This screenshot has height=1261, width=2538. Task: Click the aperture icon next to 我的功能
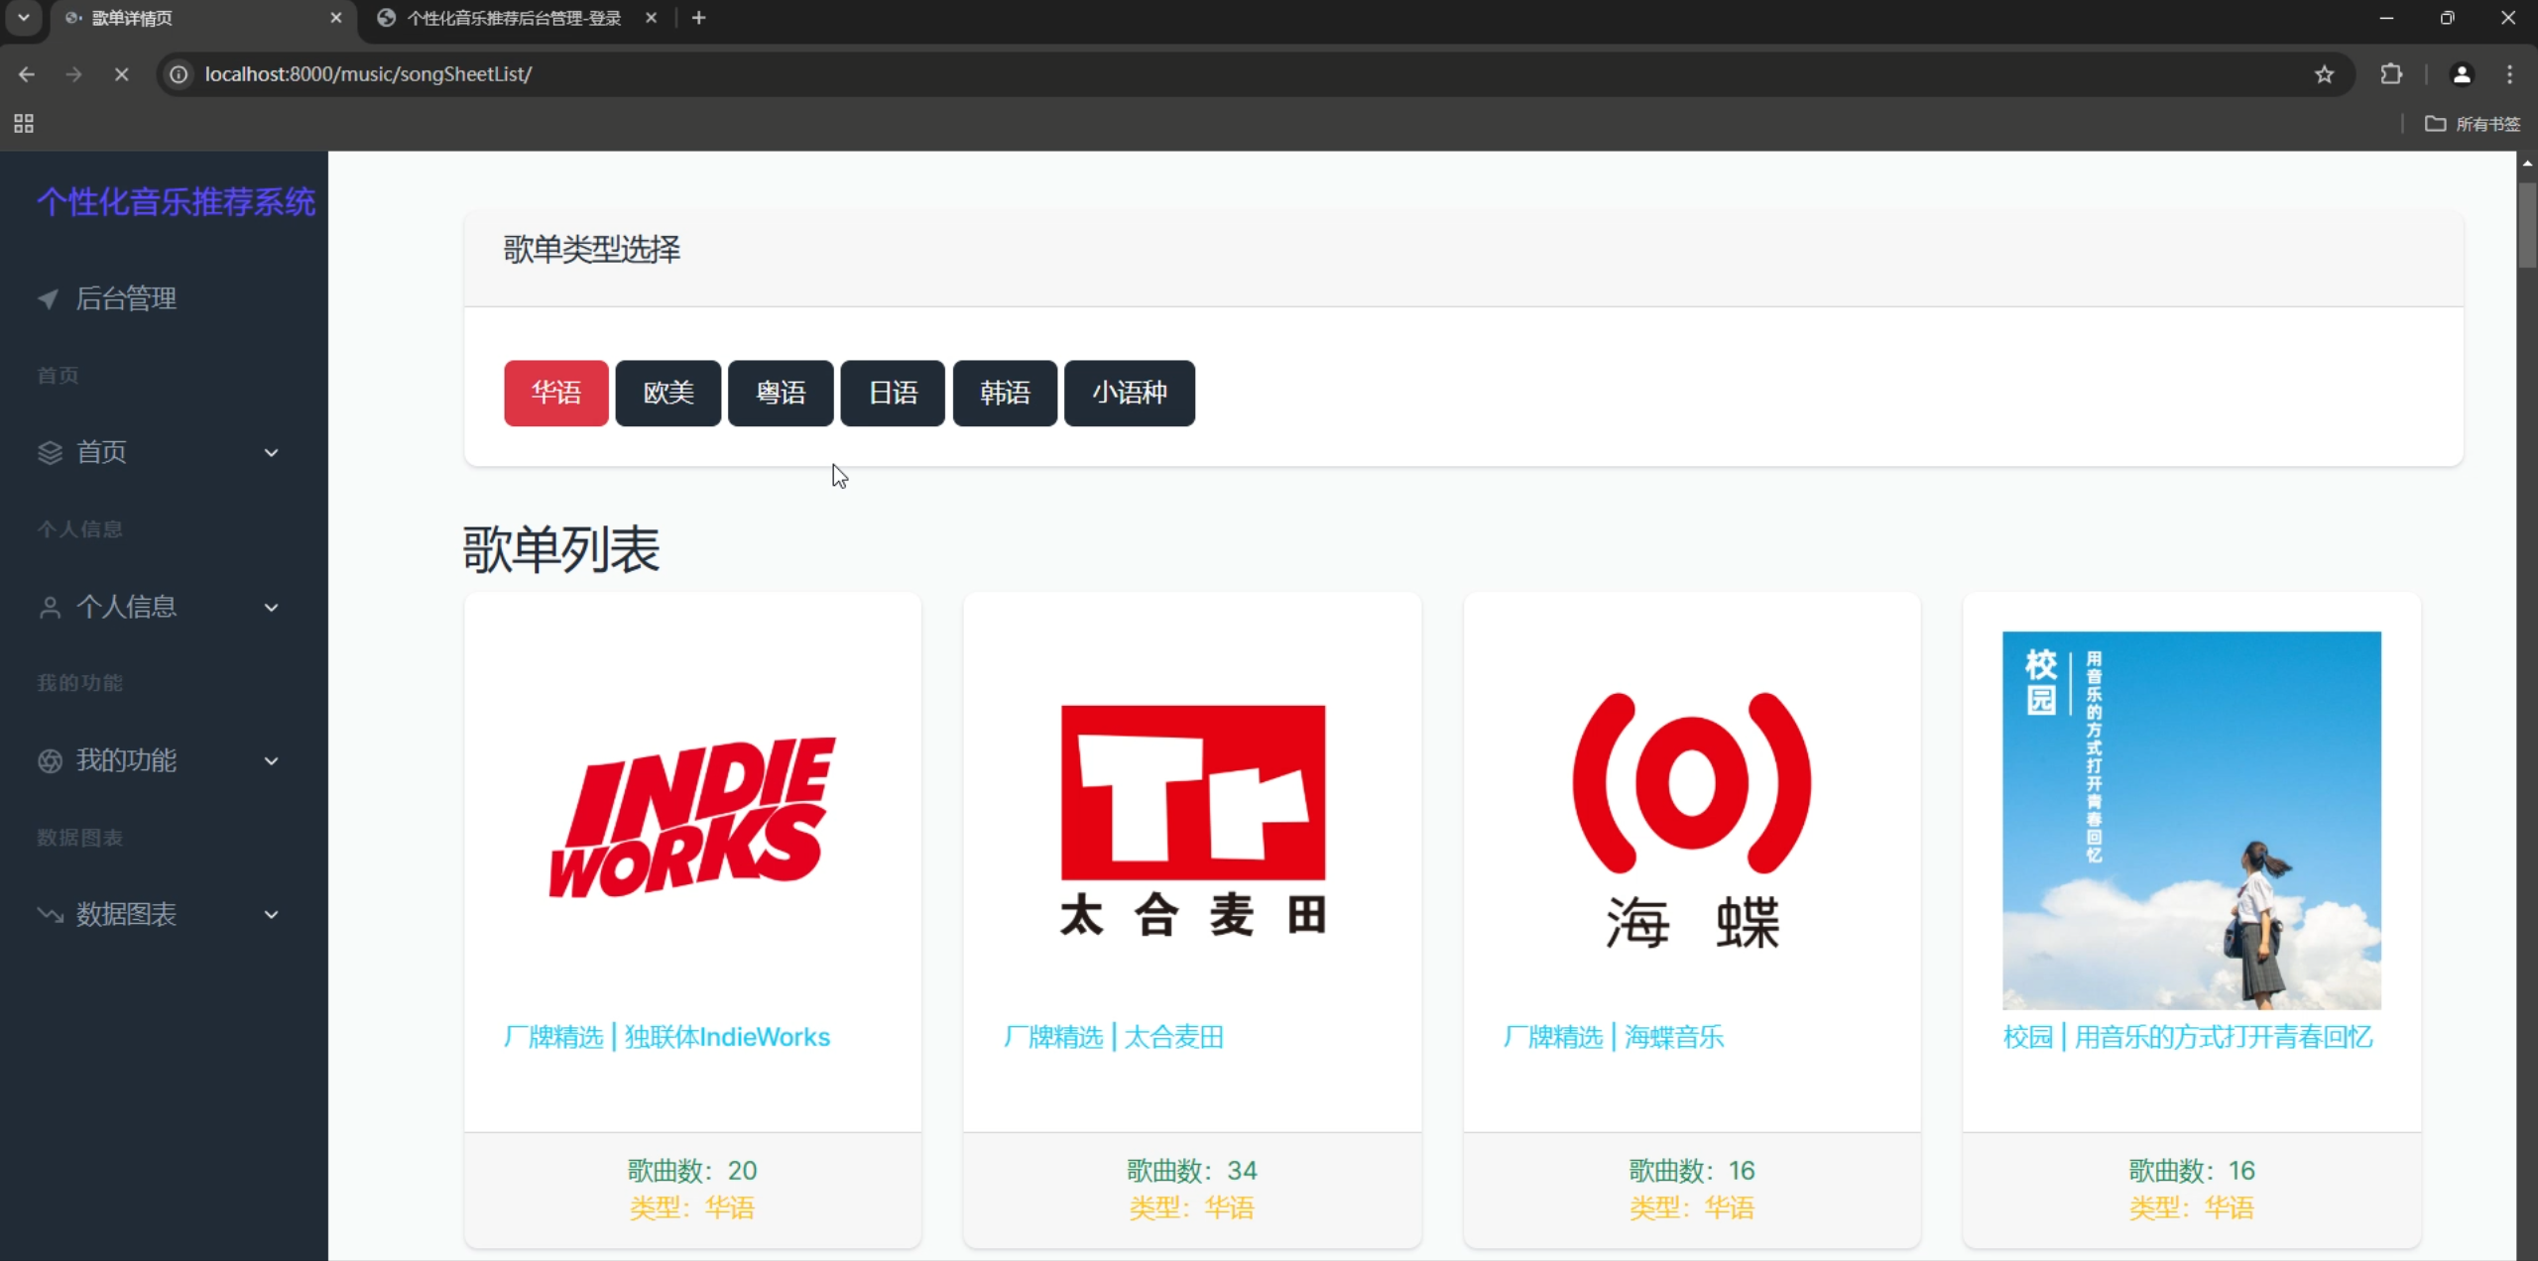(50, 760)
